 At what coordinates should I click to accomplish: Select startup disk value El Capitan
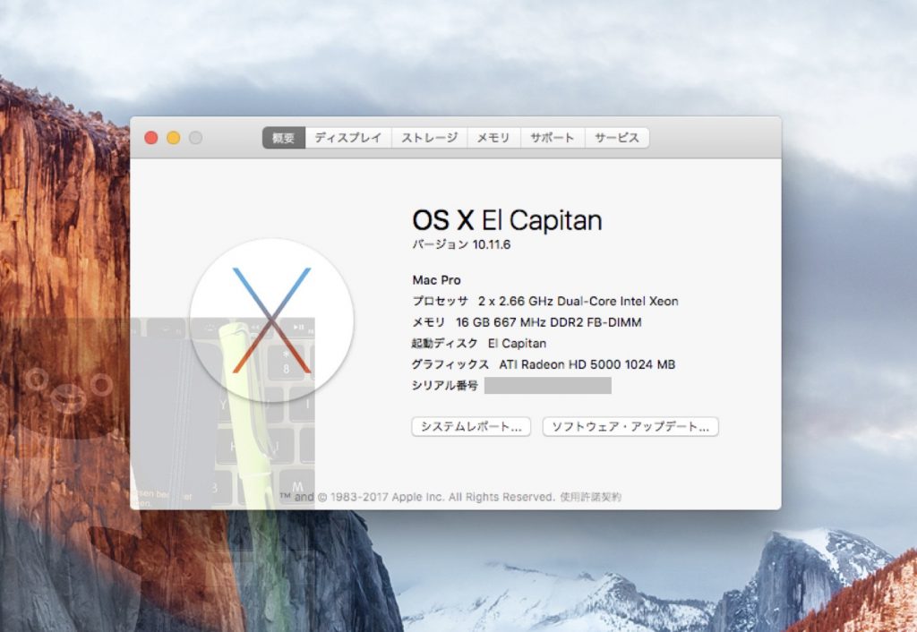click(517, 343)
